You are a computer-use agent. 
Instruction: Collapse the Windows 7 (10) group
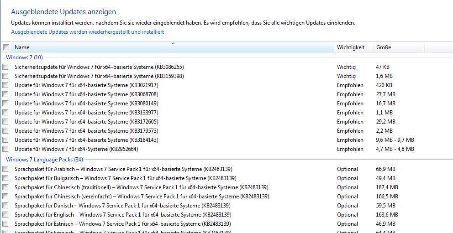click(x=24, y=57)
